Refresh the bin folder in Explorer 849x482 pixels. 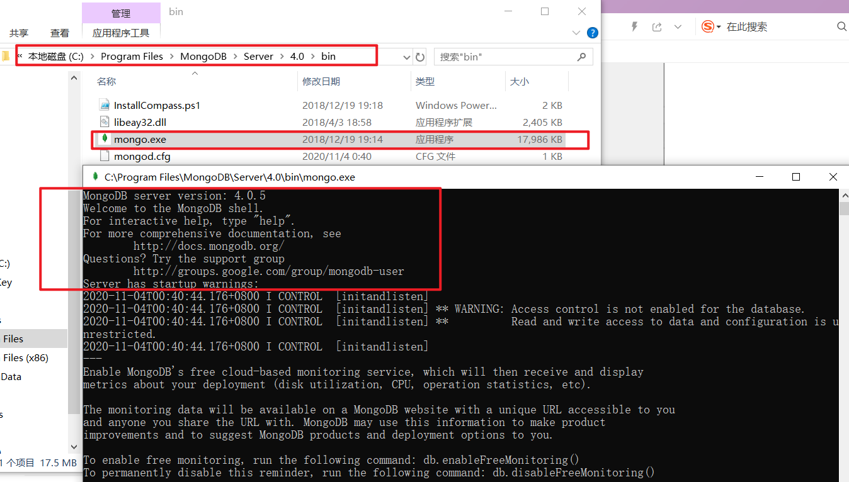coord(420,57)
